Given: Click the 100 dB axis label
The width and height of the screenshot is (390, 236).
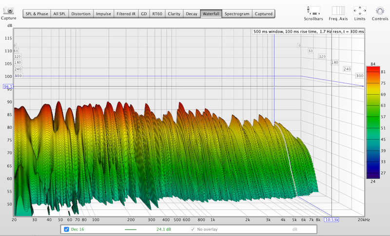Looking at the screenshot, I should point(8,77).
